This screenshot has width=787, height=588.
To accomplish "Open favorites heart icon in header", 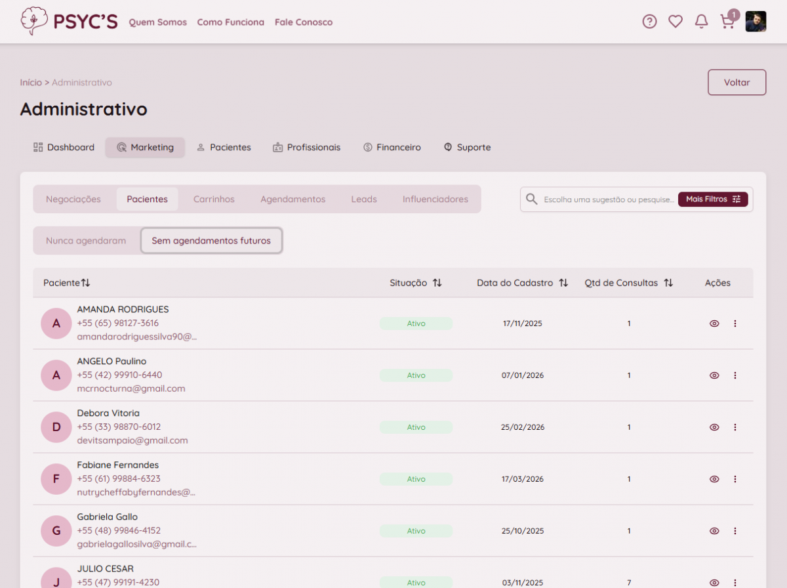I will pyautogui.click(x=676, y=22).
